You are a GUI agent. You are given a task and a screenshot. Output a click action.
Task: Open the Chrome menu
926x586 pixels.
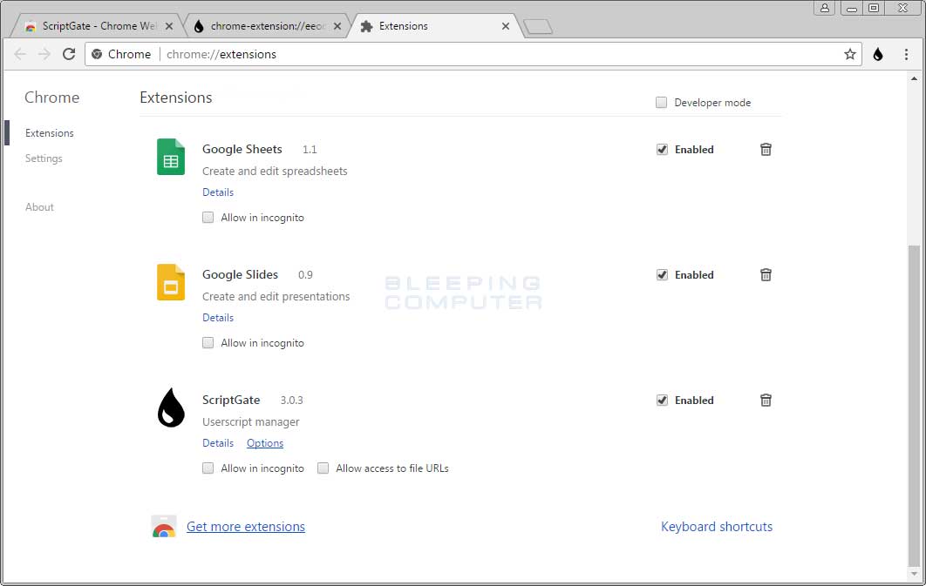coord(905,54)
